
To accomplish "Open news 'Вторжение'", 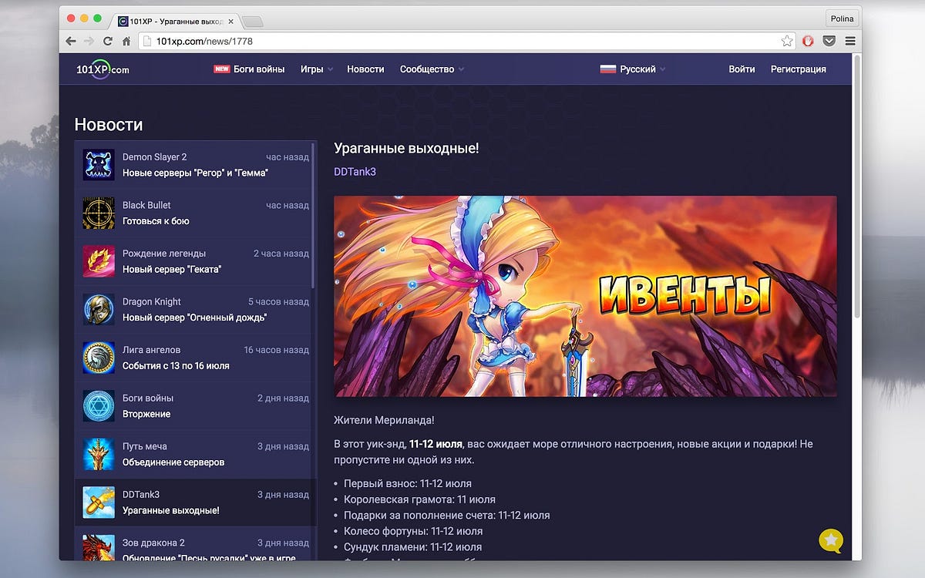I will [146, 414].
